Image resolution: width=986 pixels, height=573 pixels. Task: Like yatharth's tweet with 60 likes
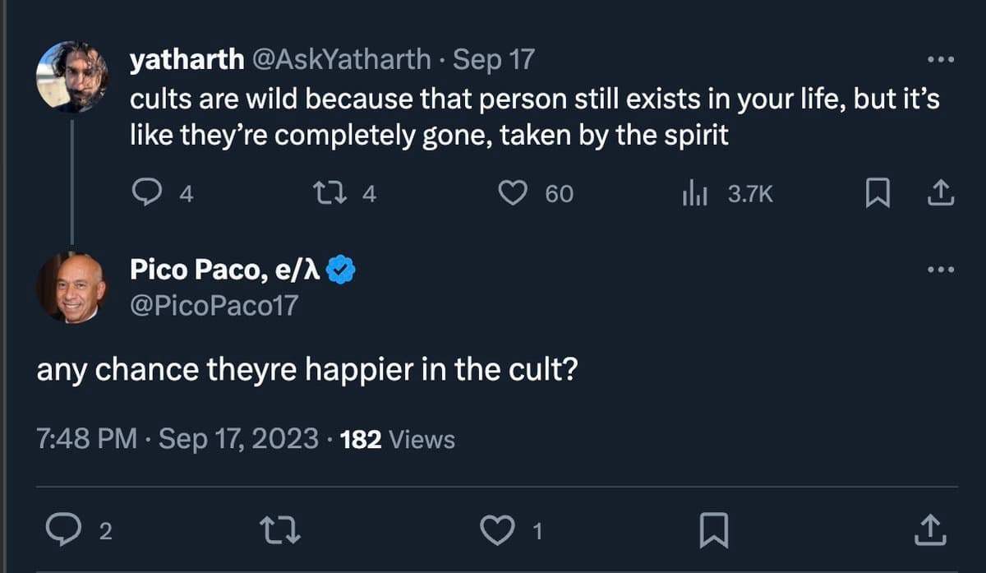pos(514,194)
